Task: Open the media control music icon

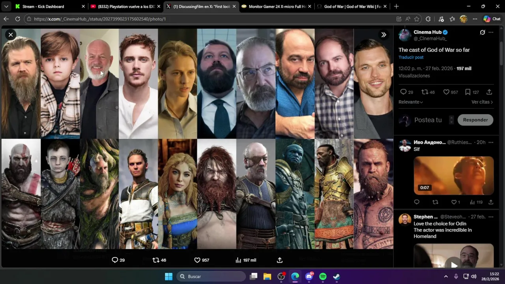Action: [441, 19]
